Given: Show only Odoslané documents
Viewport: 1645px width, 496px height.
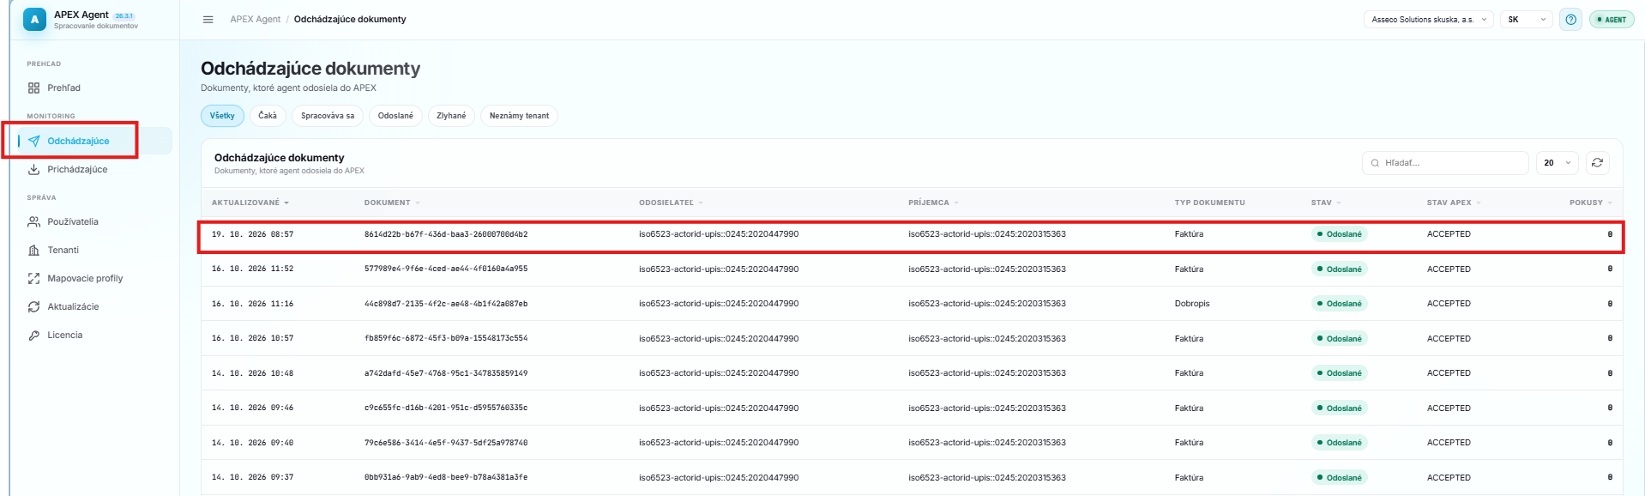Looking at the screenshot, I should click(x=395, y=116).
